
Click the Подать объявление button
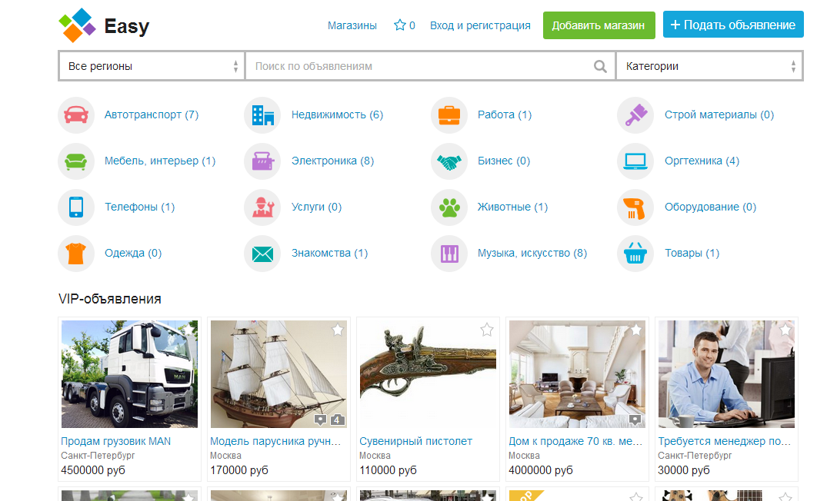click(x=733, y=25)
